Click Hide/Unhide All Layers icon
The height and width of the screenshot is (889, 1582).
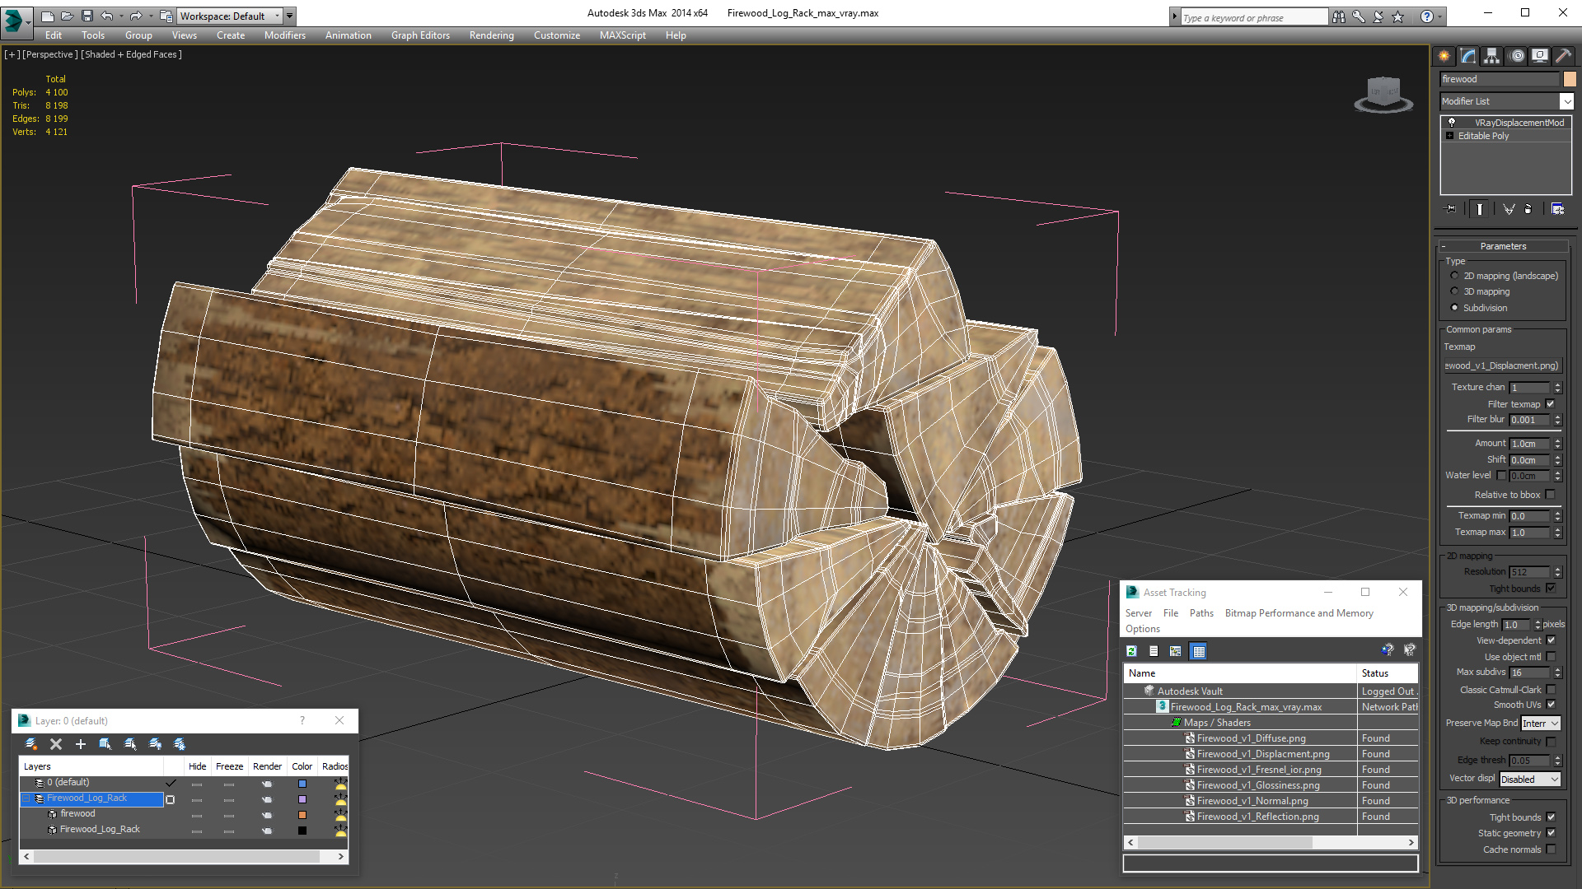click(x=155, y=744)
